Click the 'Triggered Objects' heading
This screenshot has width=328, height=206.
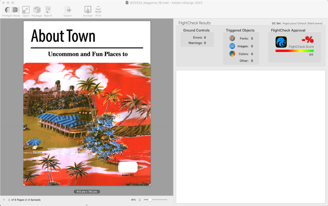point(240,31)
